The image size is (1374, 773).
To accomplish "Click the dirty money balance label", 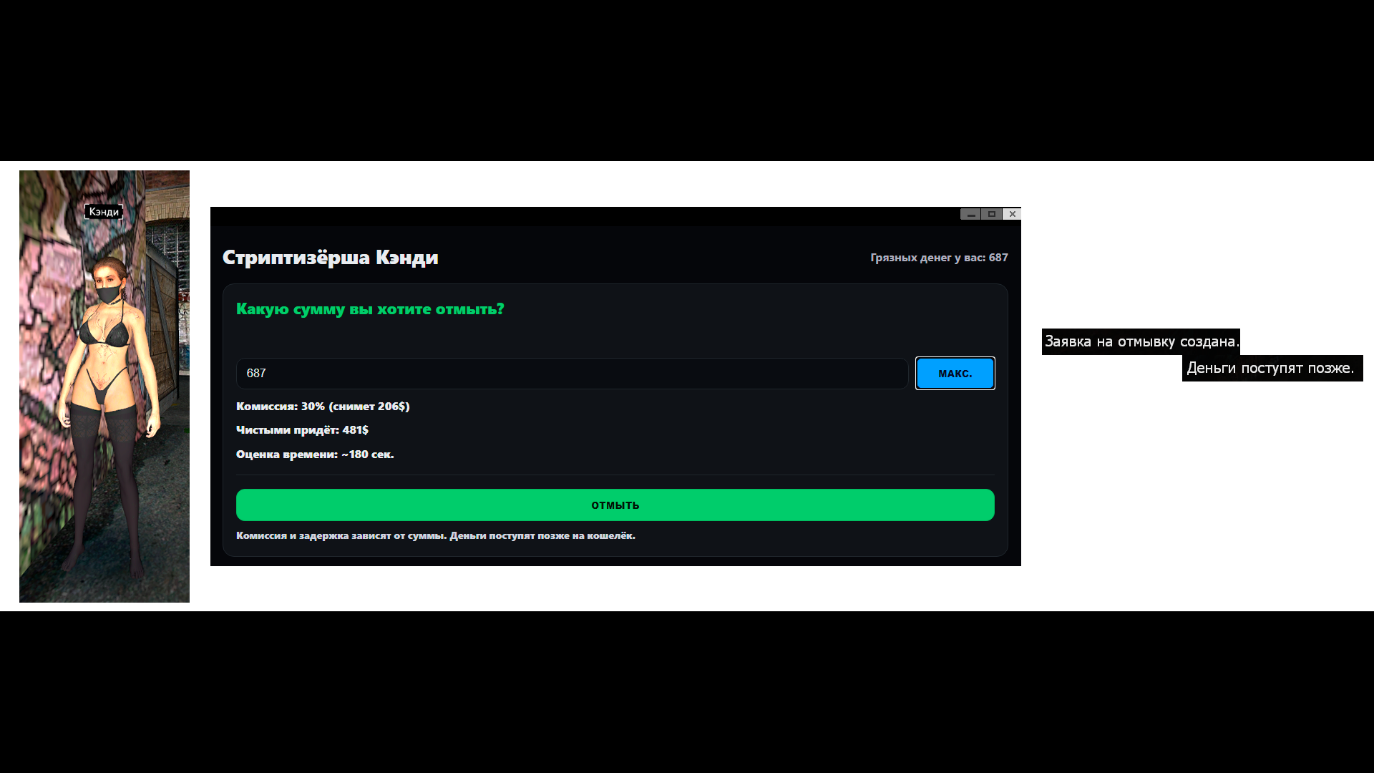I will pos(938,258).
